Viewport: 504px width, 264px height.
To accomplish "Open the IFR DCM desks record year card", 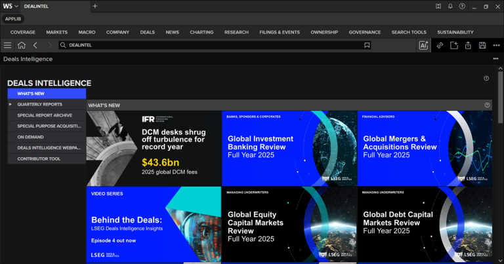I will pyautogui.click(x=154, y=149).
